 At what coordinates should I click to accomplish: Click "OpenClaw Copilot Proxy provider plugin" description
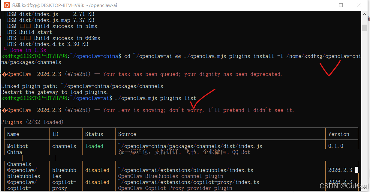pos(175,188)
